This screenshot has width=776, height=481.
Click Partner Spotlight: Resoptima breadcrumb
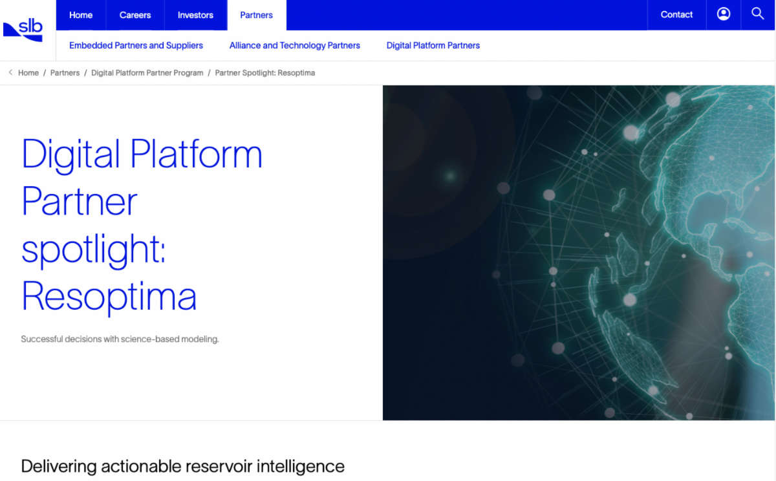click(x=264, y=73)
